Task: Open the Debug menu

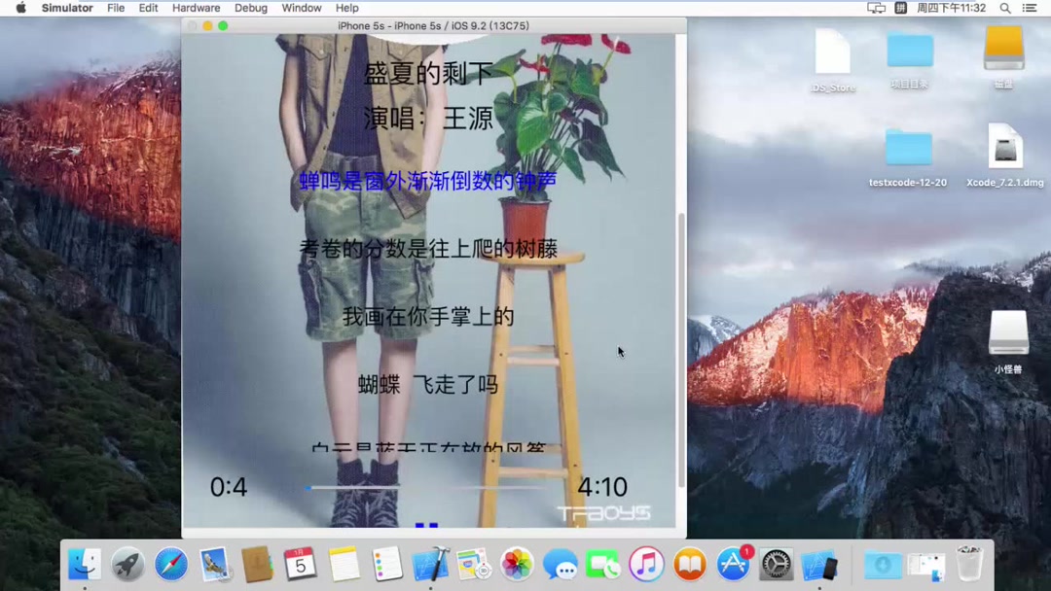Action: pyautogui.click(x=251, y=8)
